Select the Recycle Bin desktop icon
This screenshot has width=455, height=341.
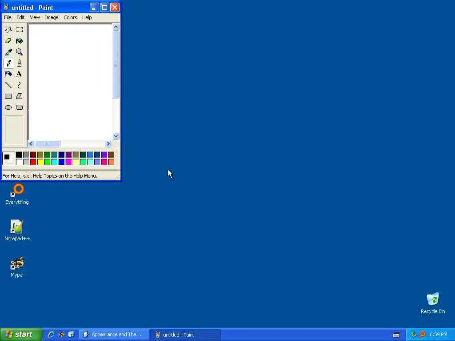pyautogui.click(x=433, y=303)
